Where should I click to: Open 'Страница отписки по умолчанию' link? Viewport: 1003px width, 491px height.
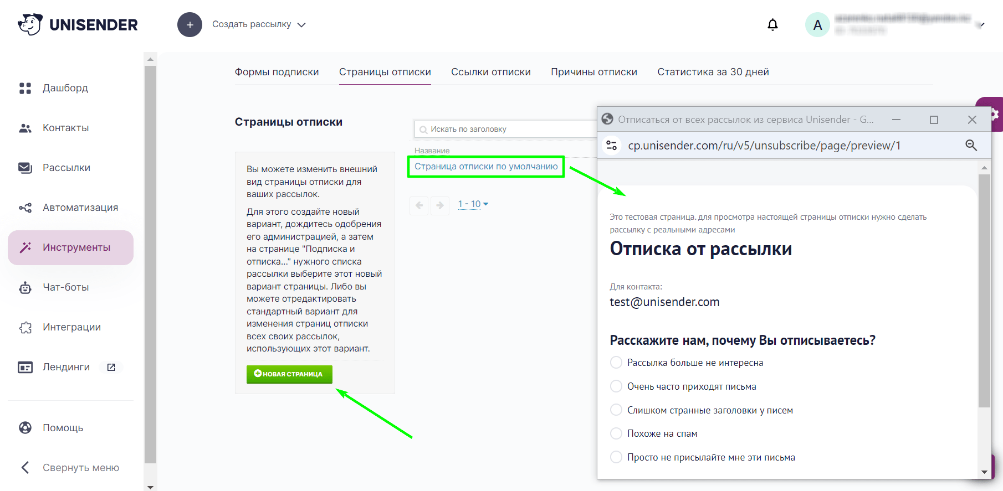(486, 167)
